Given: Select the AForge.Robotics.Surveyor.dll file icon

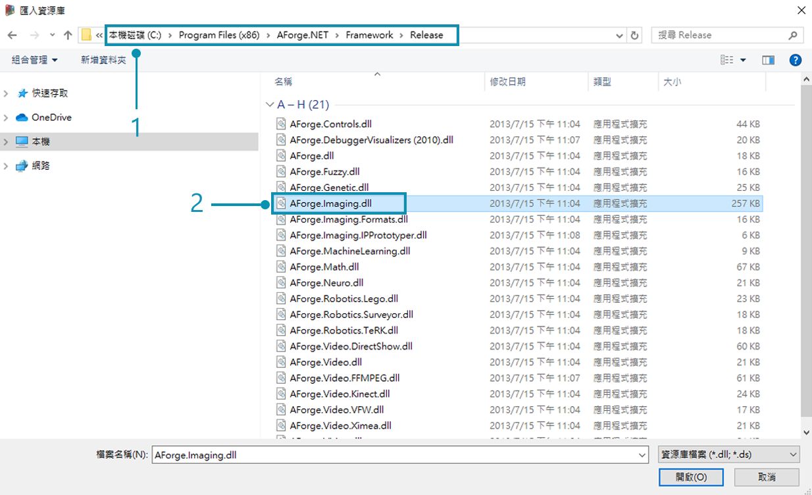Looking at the screenshot, I should tap(281, 314).
